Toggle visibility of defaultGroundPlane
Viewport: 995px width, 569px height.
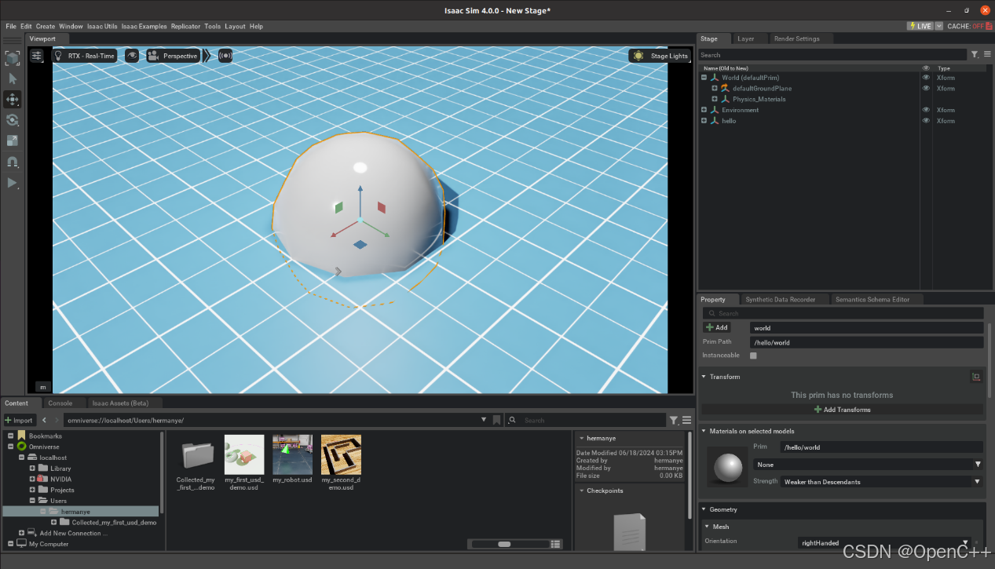[x=926, y=89]
